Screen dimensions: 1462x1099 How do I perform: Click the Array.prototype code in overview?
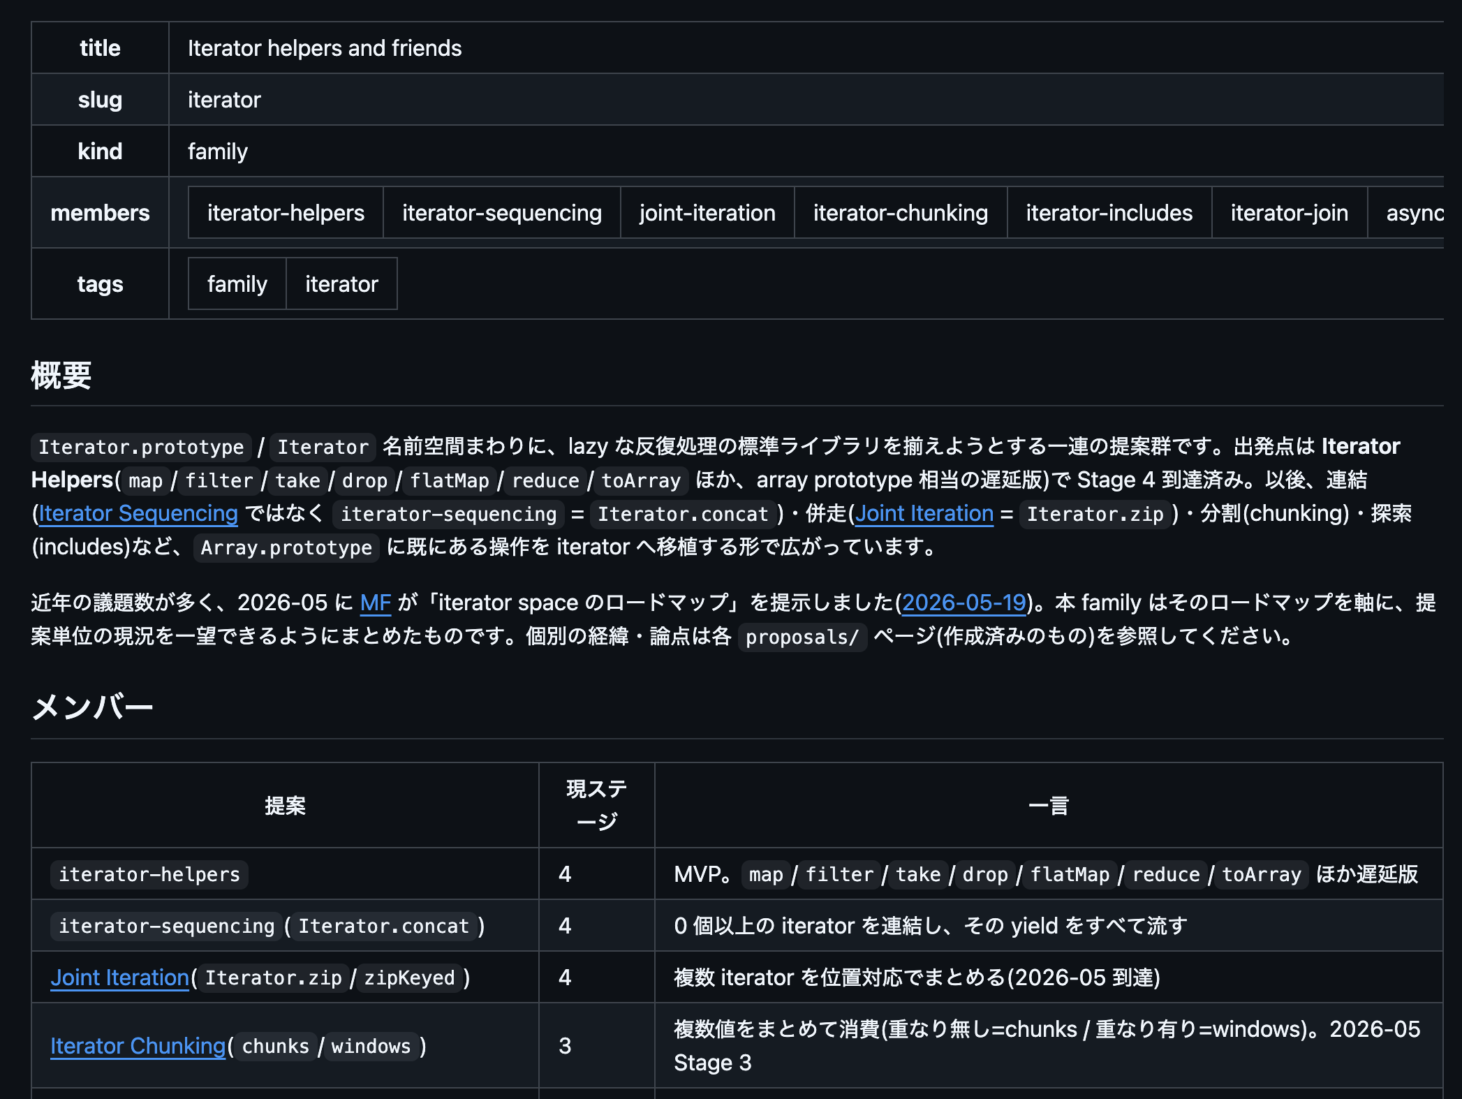[x=286, y=547]
